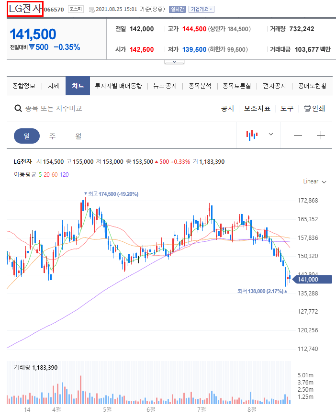Select the 월 monthly period toggle
Screen dimensions: 336x418
tap(78, 136)
